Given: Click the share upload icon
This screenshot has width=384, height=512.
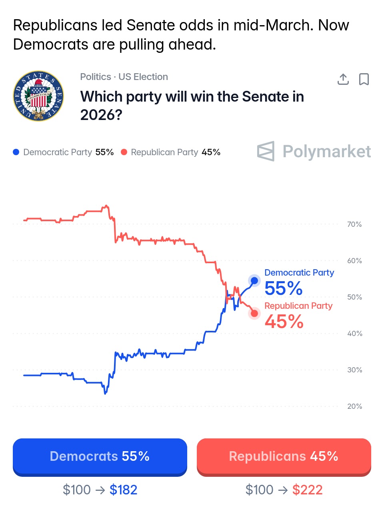Looking at the screenshot, I should 343,79.
